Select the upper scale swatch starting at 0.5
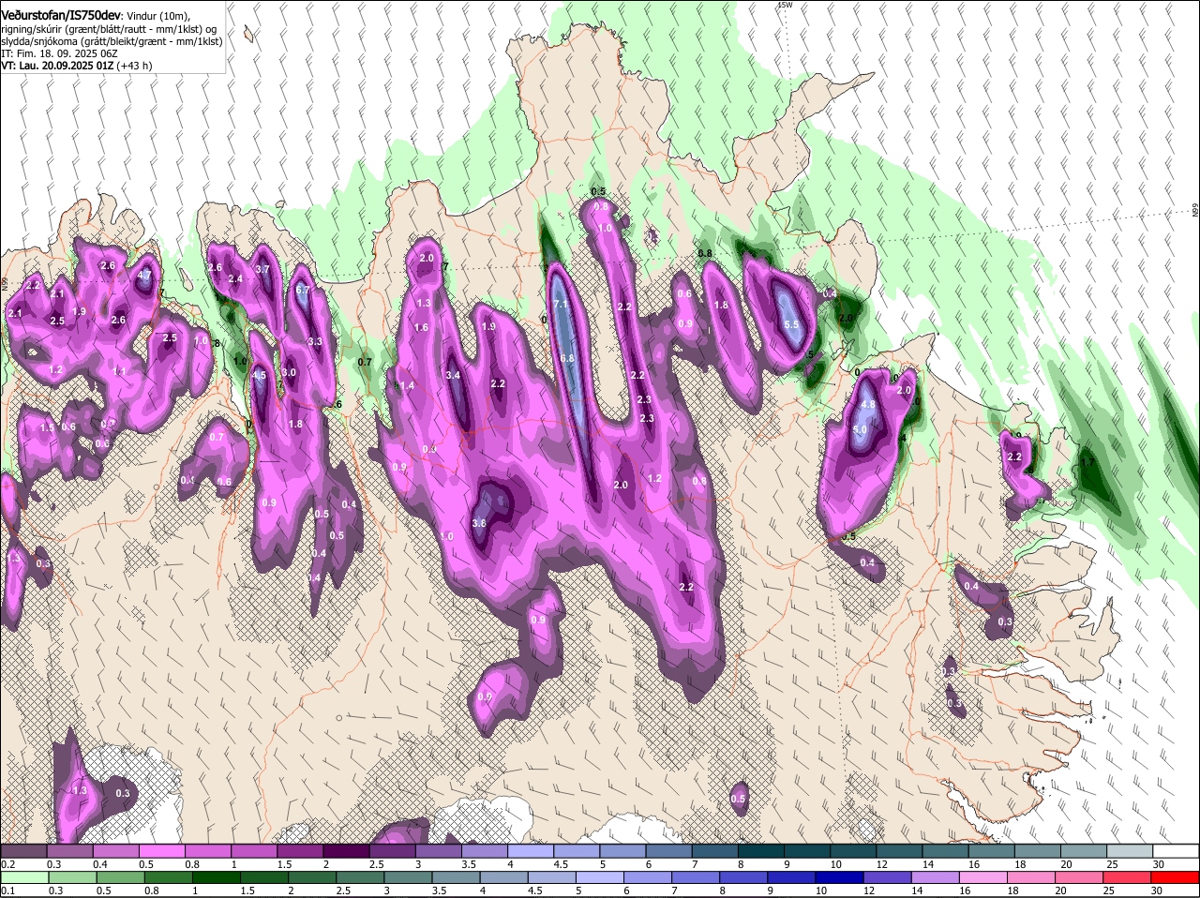The width and height of the screenshot is (1200, 898). pyautogui.click(x=161, y=851)
